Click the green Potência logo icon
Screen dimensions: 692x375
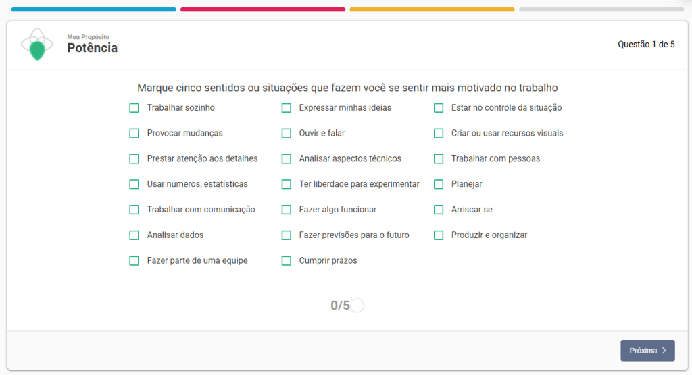(37, 45)
